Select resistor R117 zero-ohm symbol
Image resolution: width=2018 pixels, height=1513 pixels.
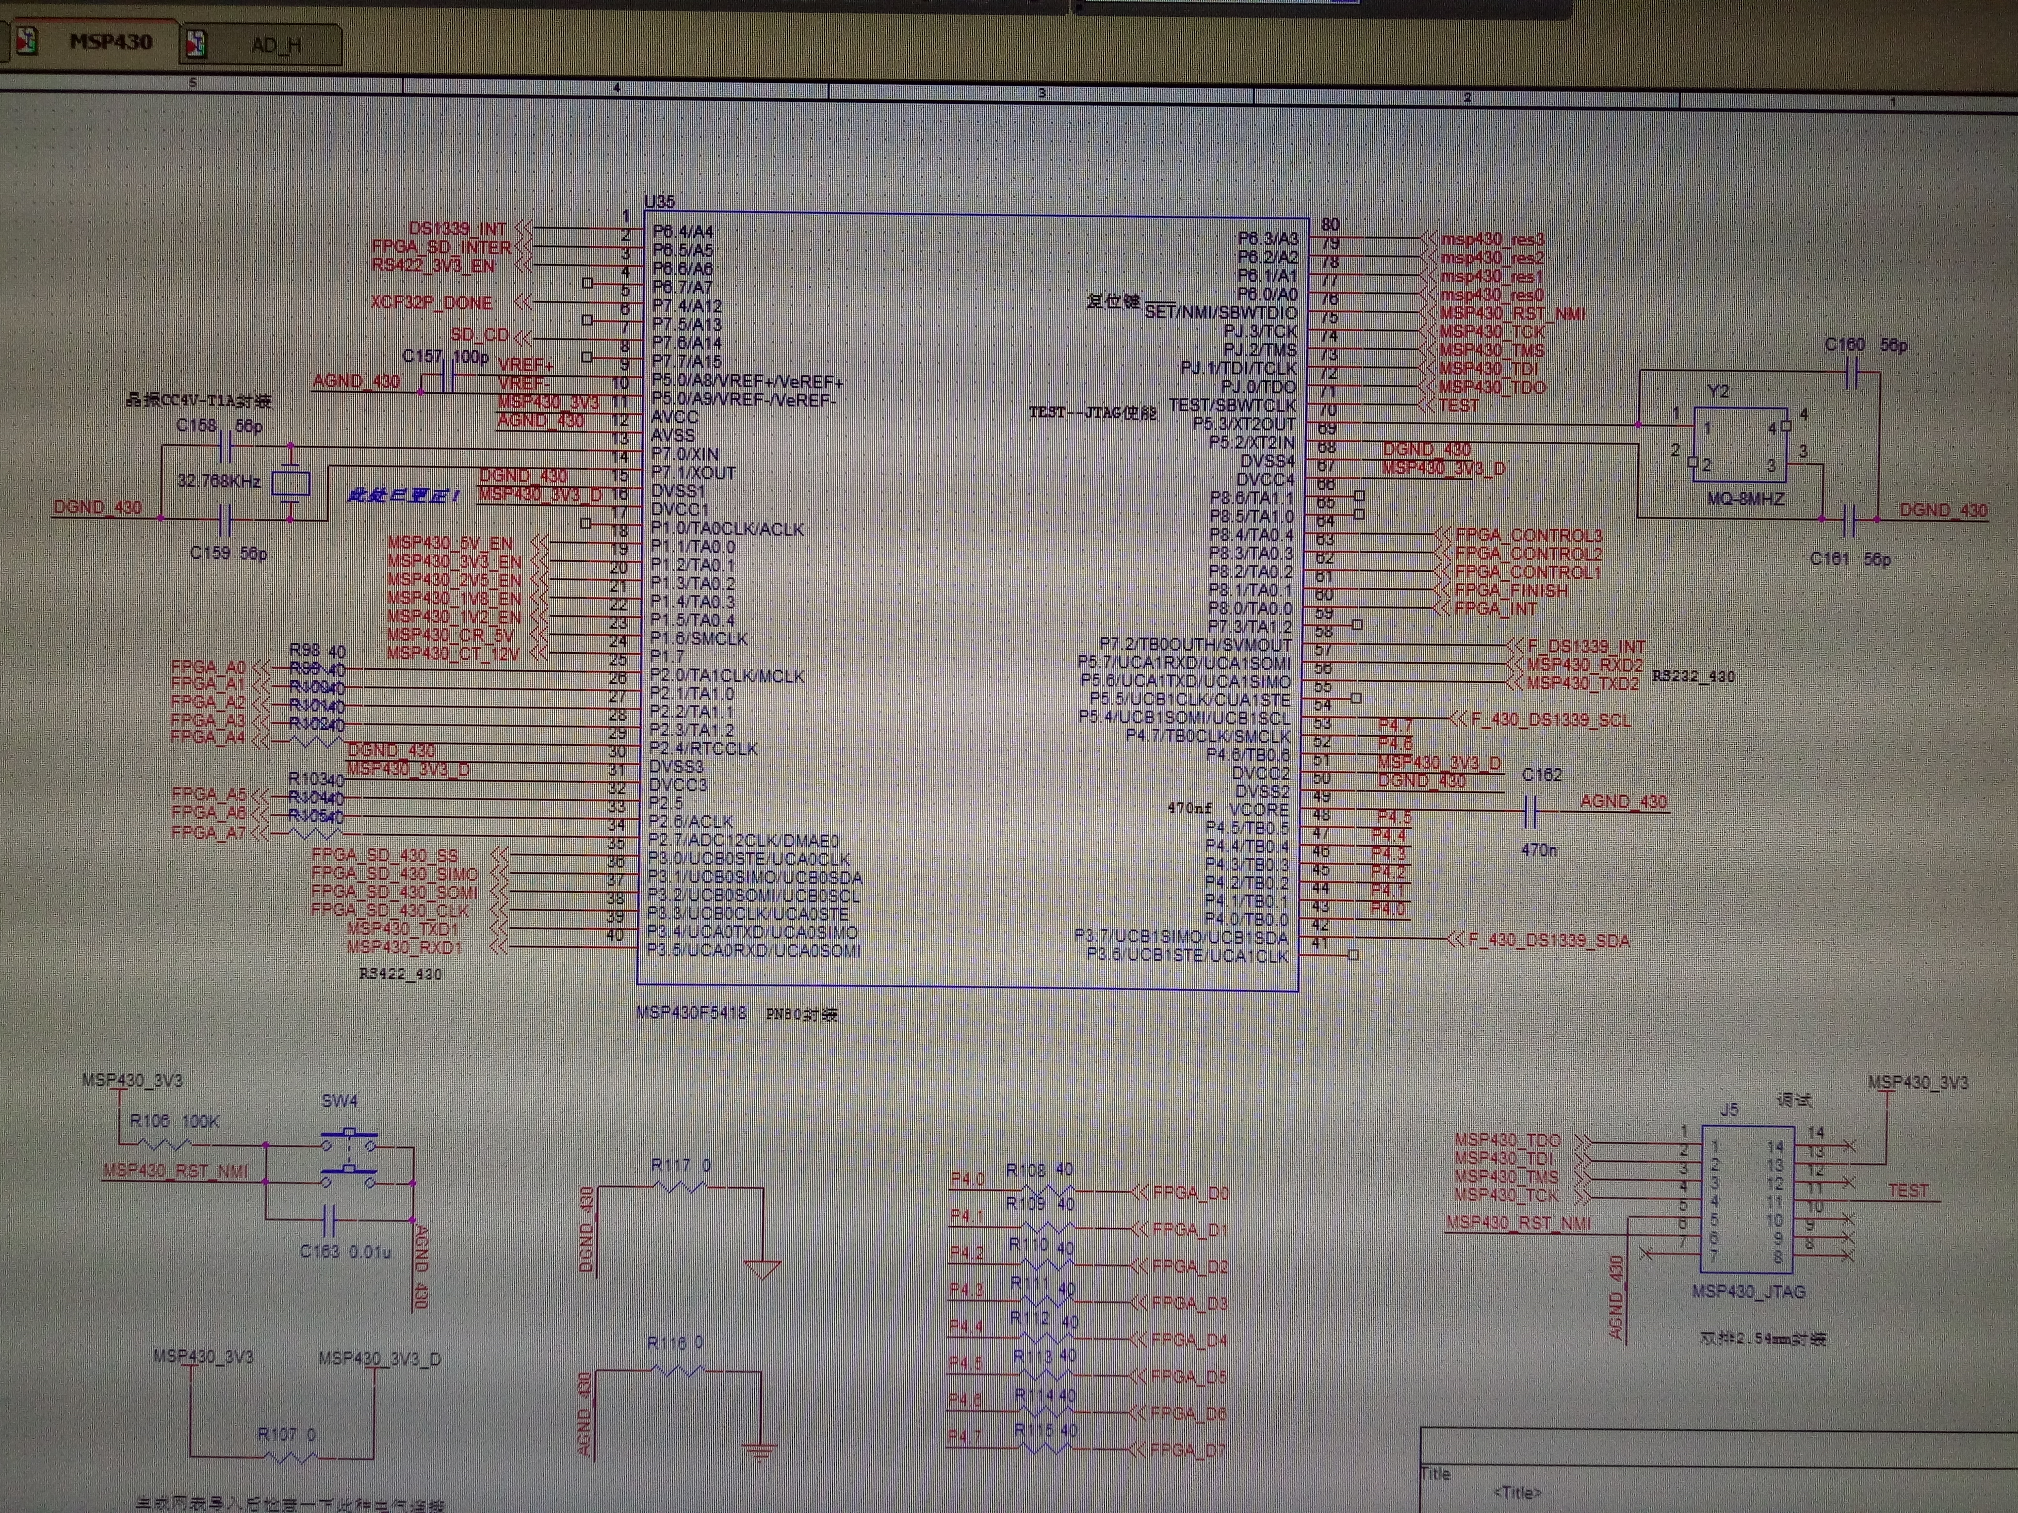[x=682, y=1187]
